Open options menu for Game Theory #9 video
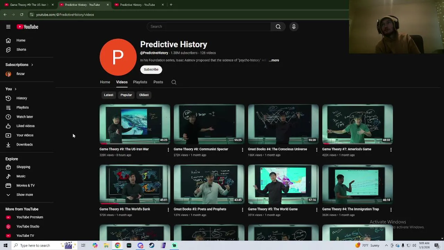The width and height of the screenshot is (444, 250). click(168, 150)
